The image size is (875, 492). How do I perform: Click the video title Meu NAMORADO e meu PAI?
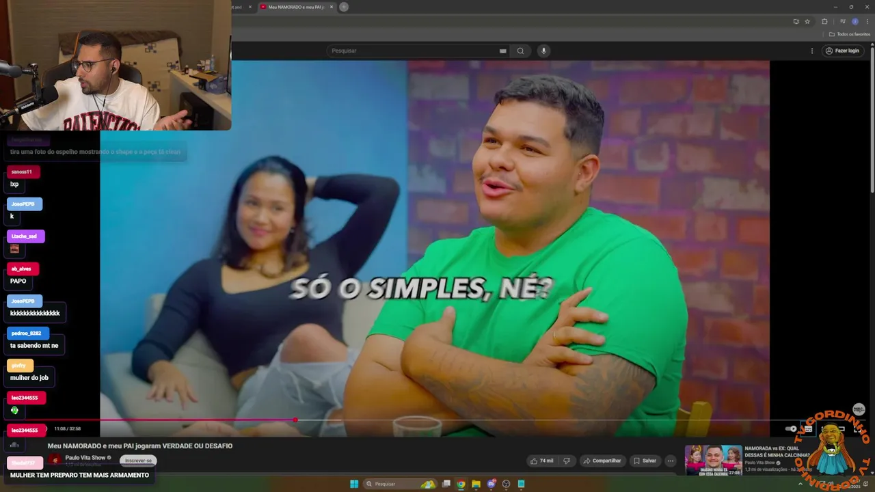pos(140,446)
